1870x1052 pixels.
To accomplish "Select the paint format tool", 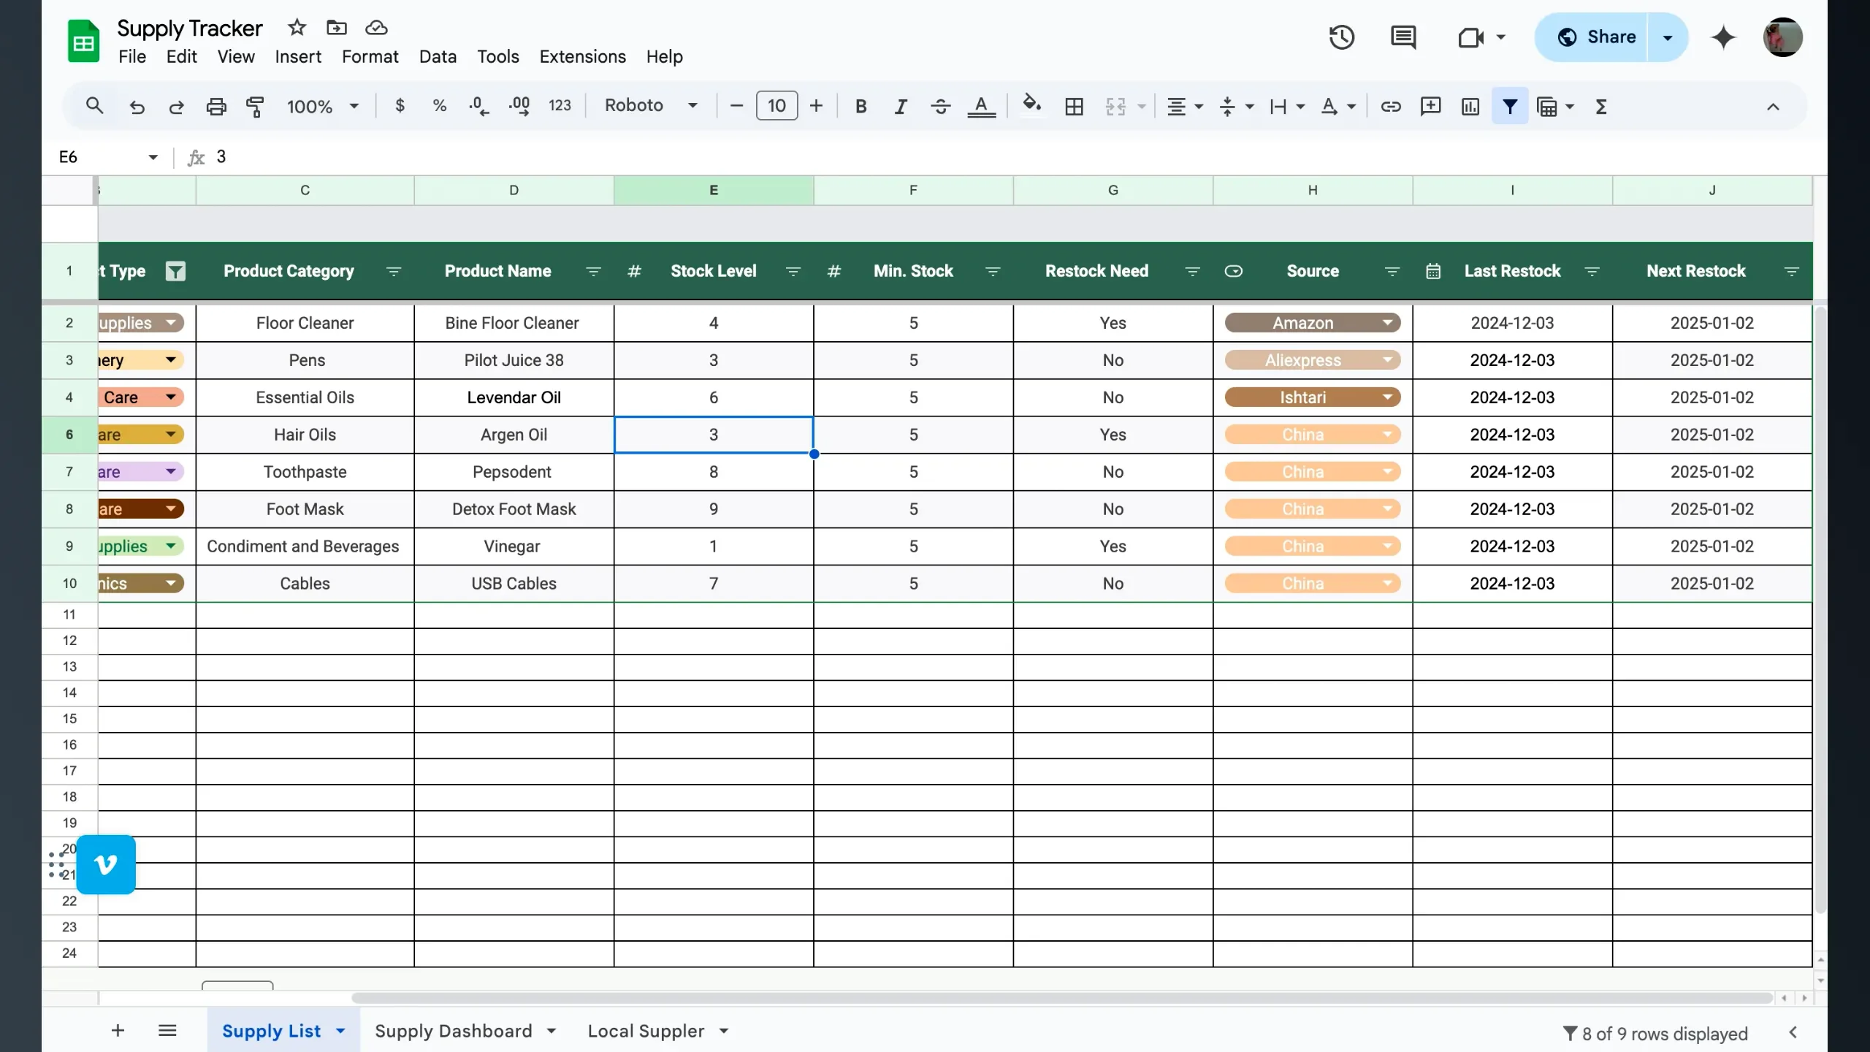I will tap(255, 107).
